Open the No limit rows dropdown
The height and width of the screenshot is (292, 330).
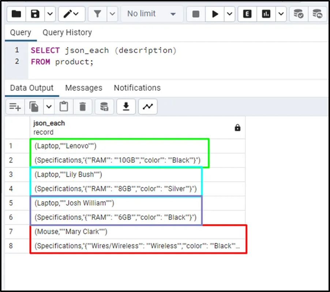point(151,14)
